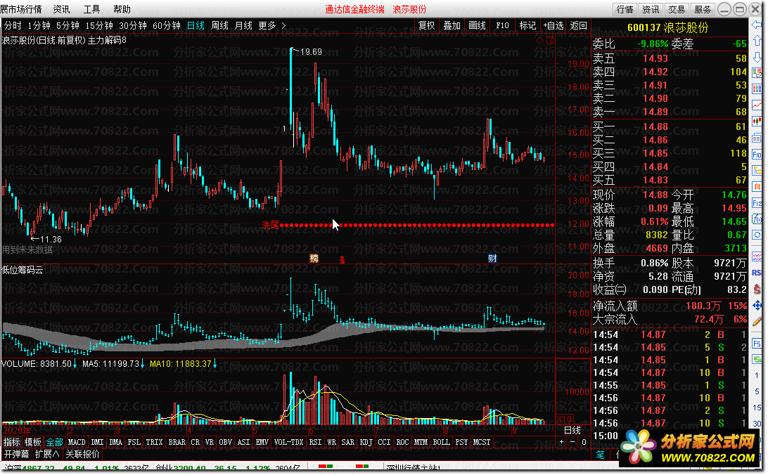Open the 复权 adjustment dropdown
Screen dimensions: 768x475
[427, 25]
